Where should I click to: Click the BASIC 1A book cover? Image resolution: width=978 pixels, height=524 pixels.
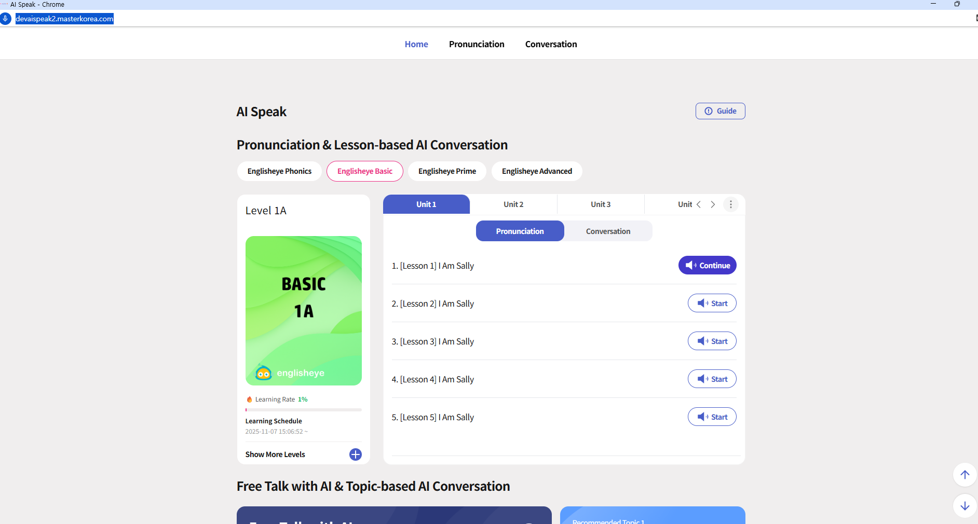click(303, 311)
